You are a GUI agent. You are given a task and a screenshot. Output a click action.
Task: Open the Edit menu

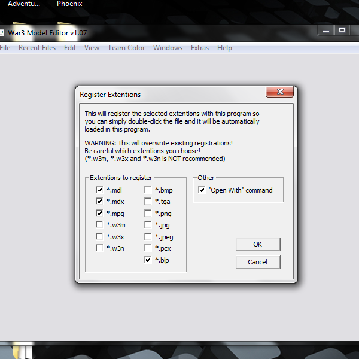[x=70, y=48]
